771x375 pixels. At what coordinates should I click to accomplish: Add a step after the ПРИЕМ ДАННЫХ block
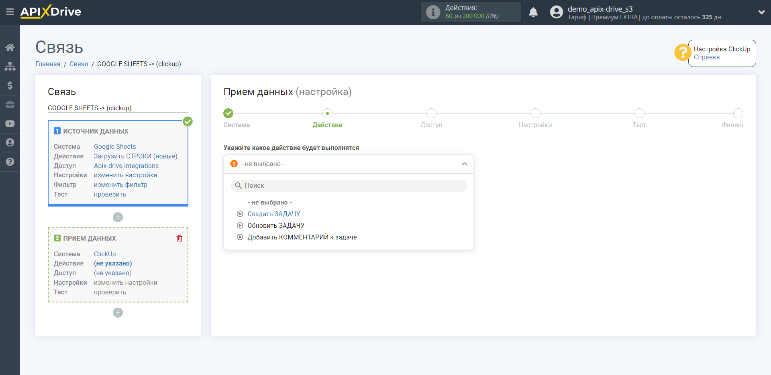tap(118, 312)
